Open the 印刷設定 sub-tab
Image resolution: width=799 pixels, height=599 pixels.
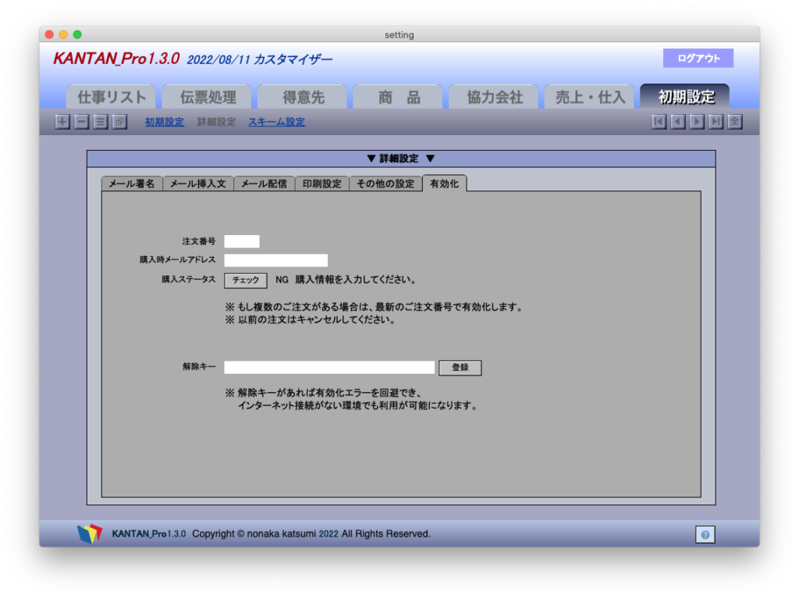tap(322, 184)
